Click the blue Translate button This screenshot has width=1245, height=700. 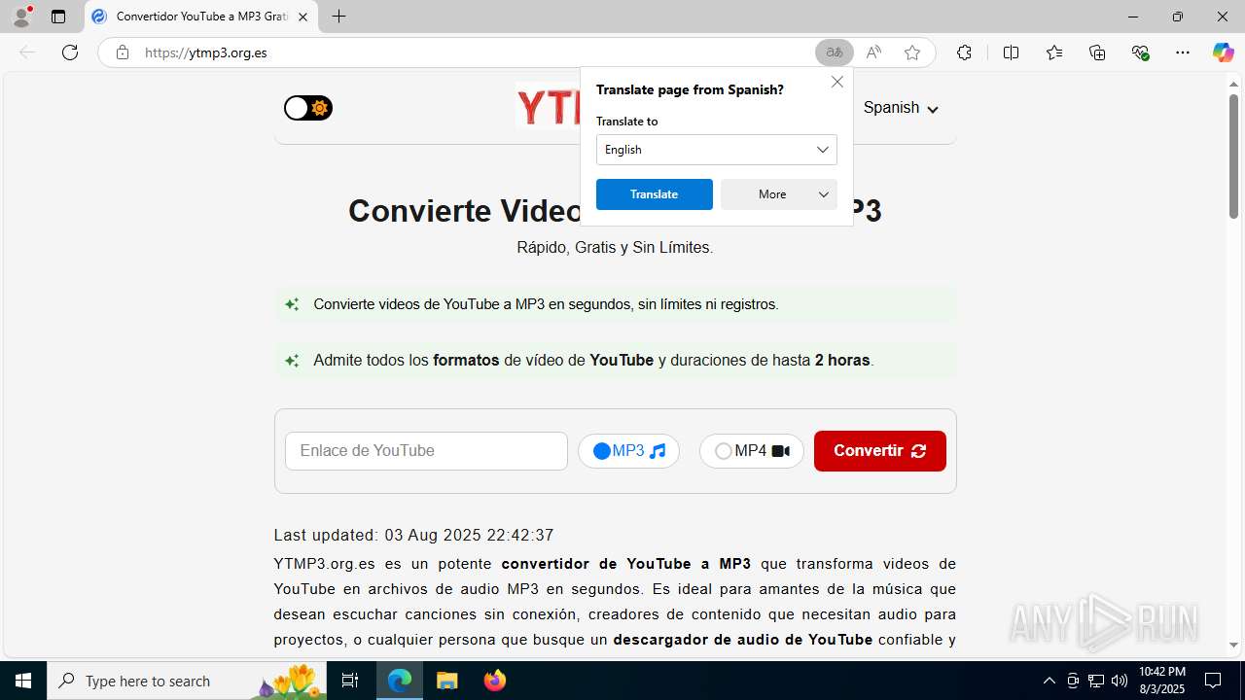[655, 194]
